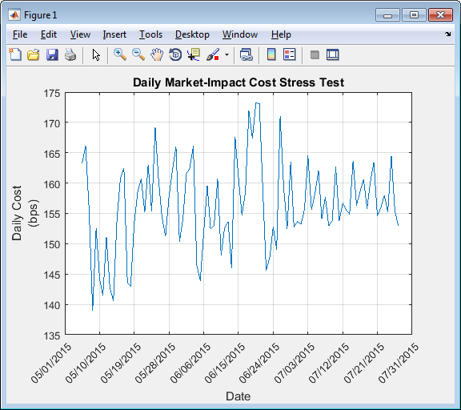The height and width of the screenshot is (410, 461).
Task: Click the dock figure arrow in the menu bar corner
Action: [x=447, y=34]
